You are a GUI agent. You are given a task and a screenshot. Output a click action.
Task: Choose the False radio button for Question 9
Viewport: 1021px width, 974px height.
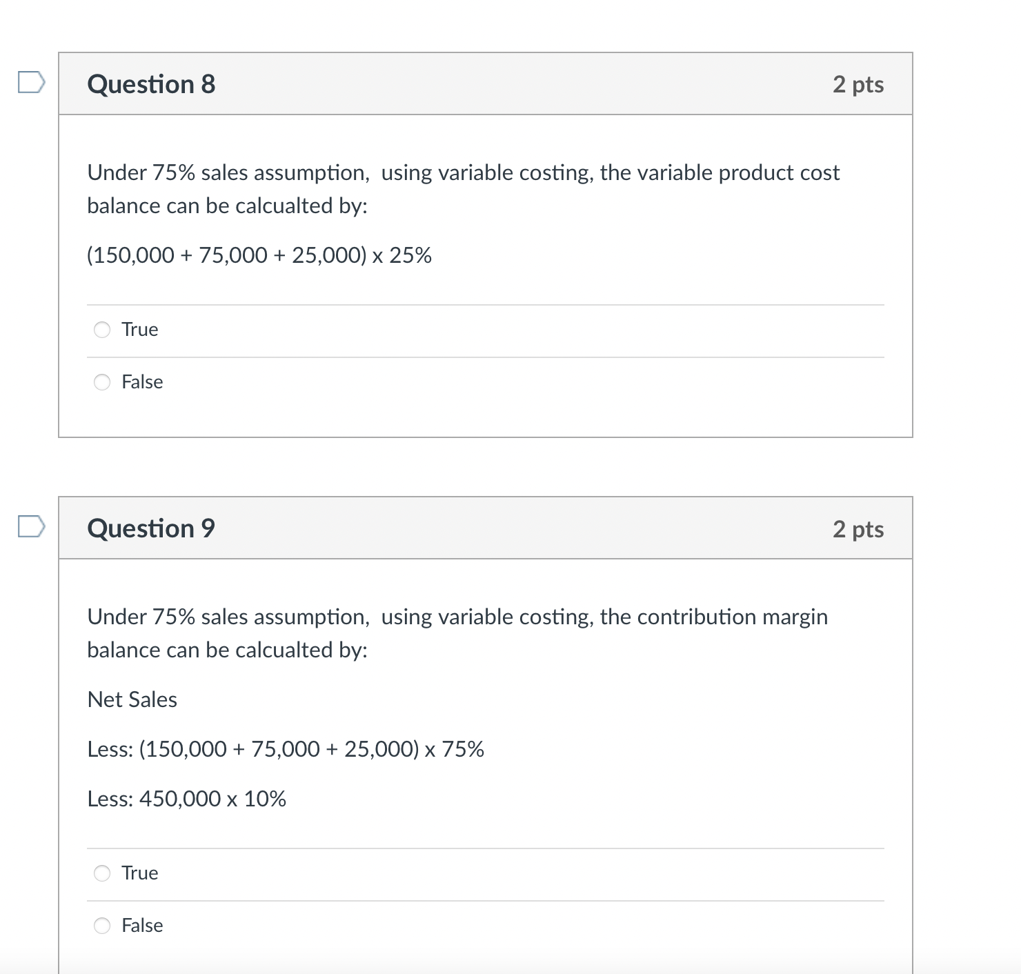click(102, 926)
